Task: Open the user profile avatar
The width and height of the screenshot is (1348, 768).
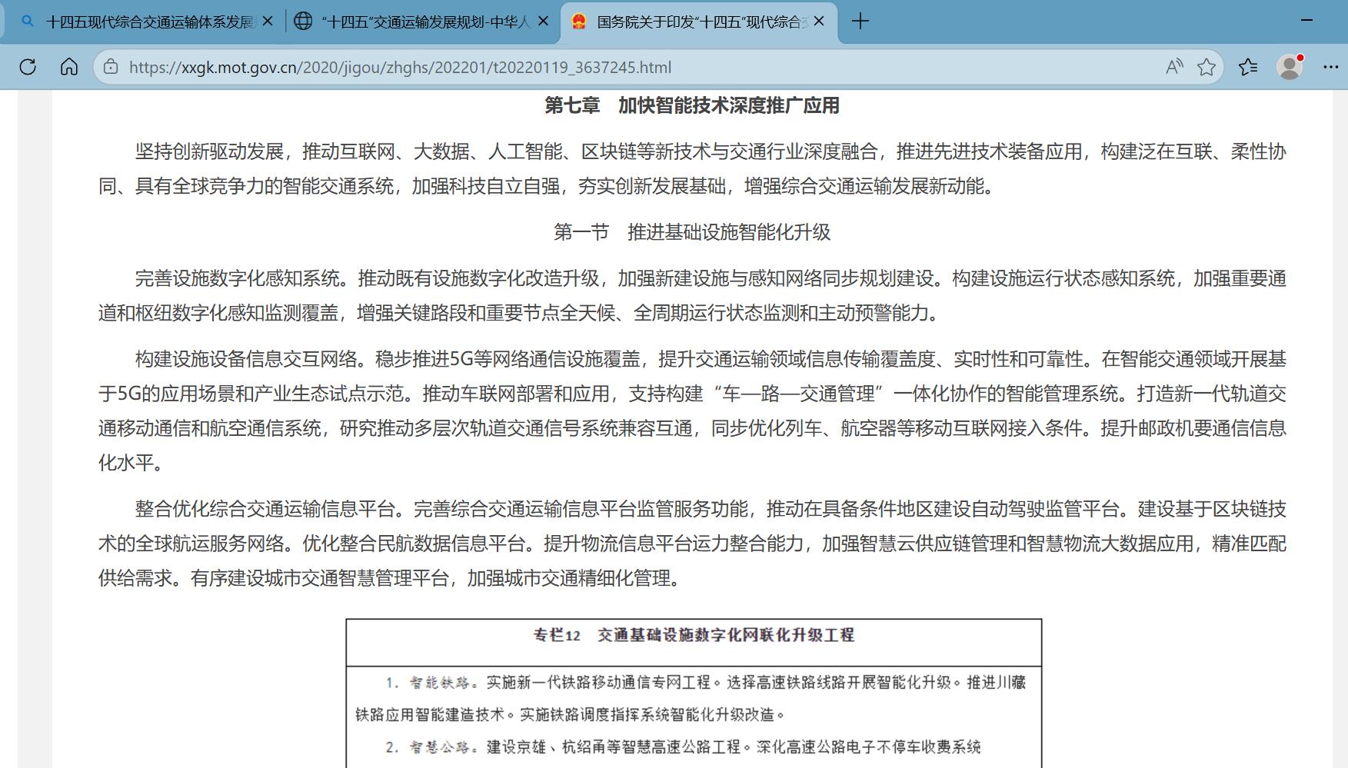Action: (x=1290, y=67)
